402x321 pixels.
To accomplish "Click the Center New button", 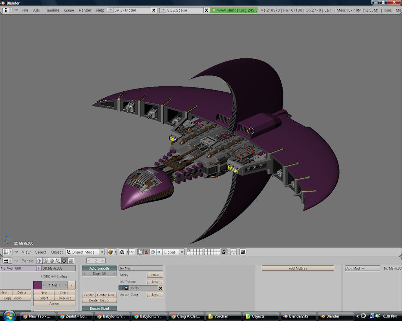I will pos(106,295).
